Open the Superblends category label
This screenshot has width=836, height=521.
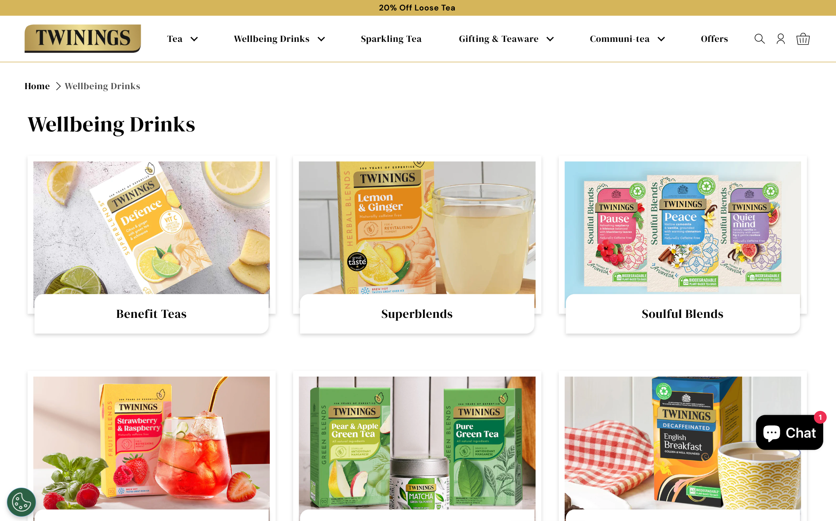pos(417,314)
